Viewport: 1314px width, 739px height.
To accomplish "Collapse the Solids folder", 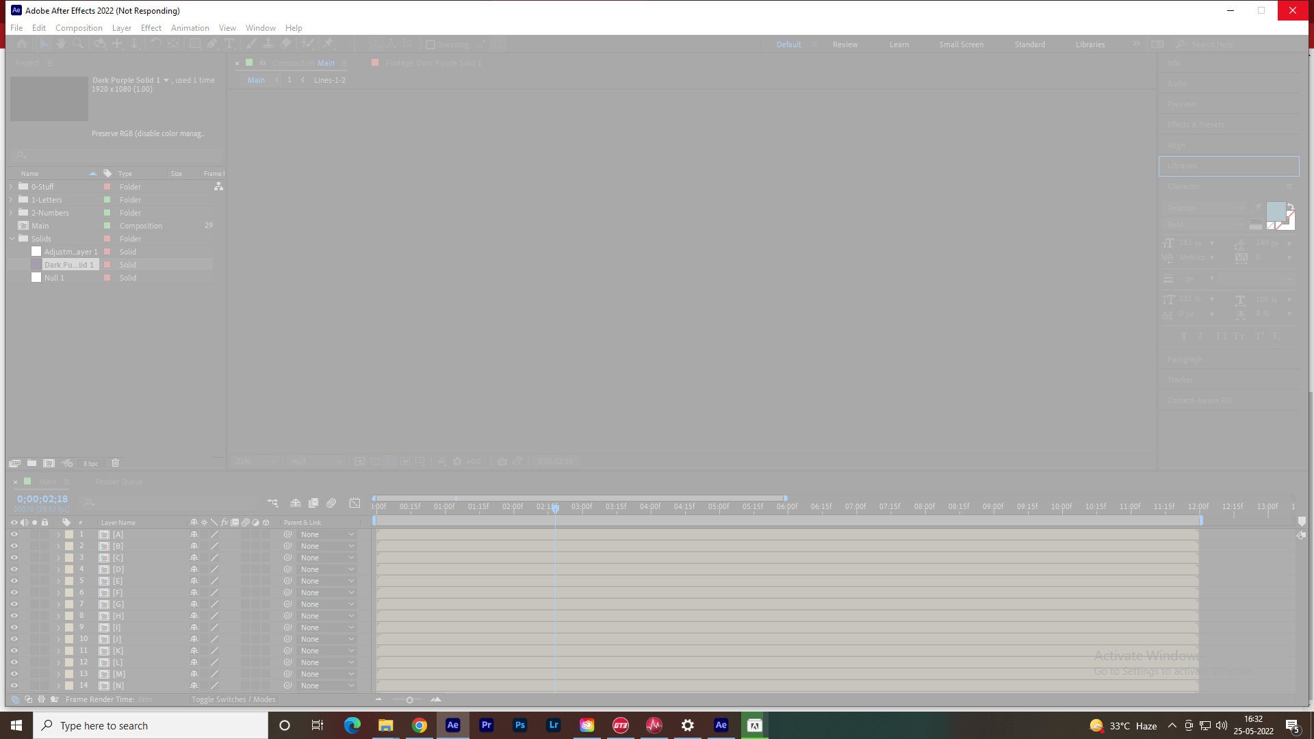I will click(12, 238).
